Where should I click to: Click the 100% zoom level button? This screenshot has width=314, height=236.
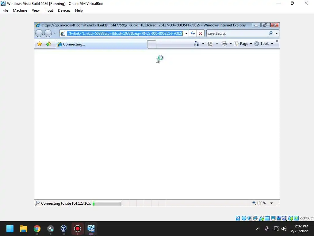(x=259, y=203)
